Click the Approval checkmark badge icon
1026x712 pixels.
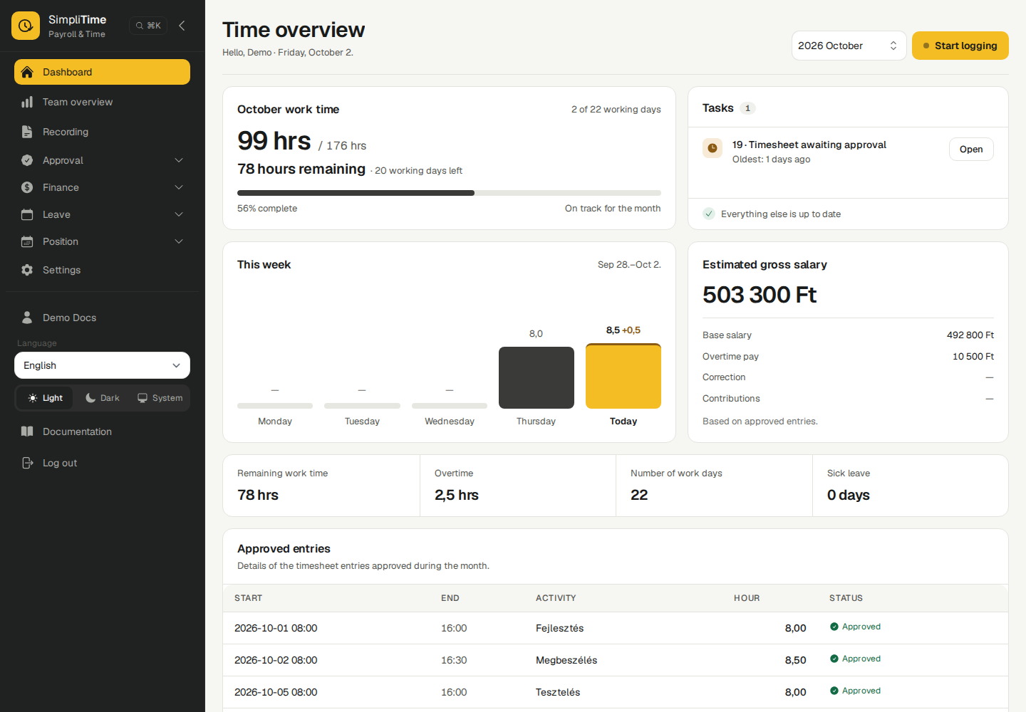click(x=27, y=160)
